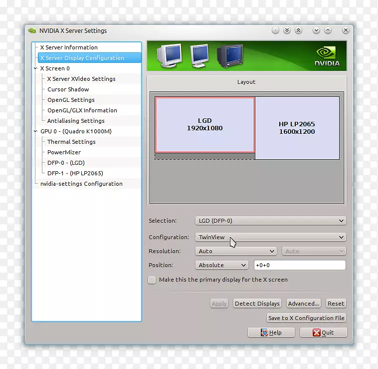Click the single down-arrow titlebar button
378x369 pixels.
pos(316,30)
